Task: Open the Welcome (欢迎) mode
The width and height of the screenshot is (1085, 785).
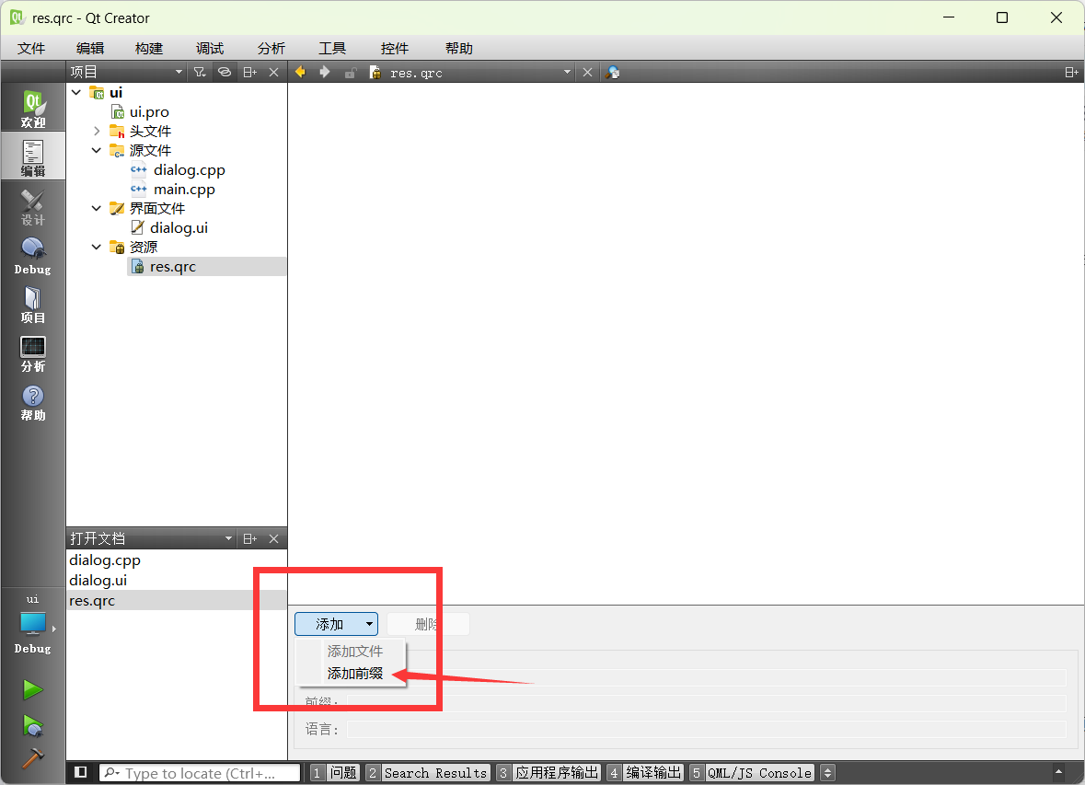Action: 32,109
